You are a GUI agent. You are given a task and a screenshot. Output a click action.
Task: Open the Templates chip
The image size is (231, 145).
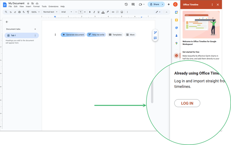click(115, 35)
